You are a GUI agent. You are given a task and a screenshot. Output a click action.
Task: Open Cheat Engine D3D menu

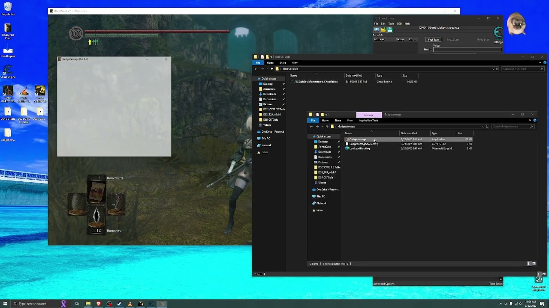[399, 24]
